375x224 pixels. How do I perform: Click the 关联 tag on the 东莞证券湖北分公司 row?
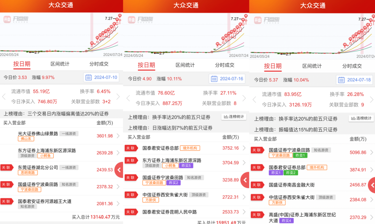pyautogui.click(x=7, y=167)
